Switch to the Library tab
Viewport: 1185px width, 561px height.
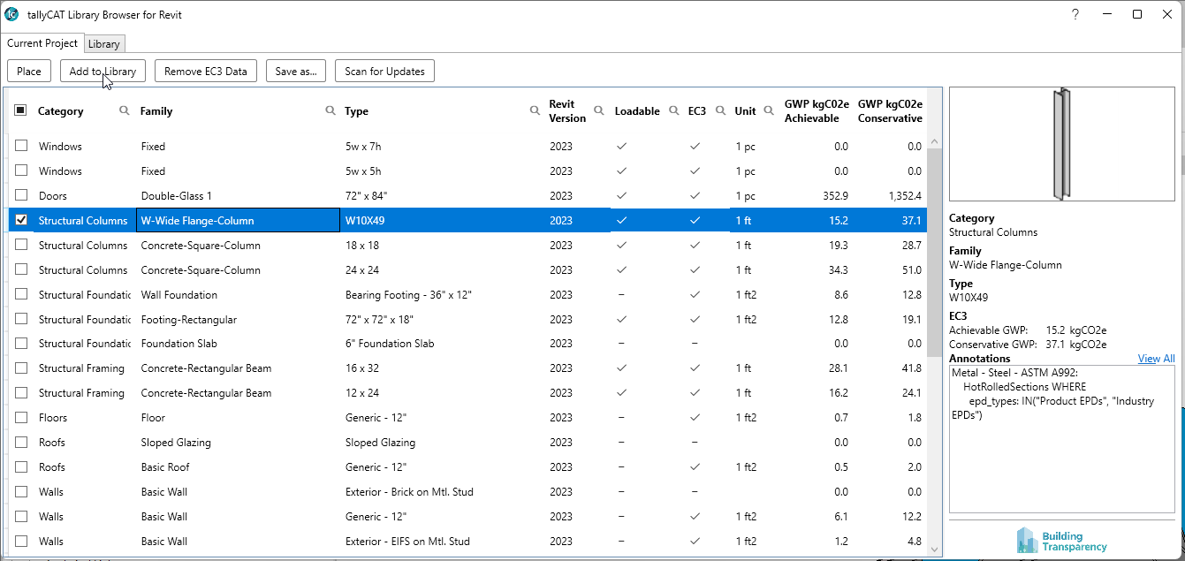coord(104,44)
